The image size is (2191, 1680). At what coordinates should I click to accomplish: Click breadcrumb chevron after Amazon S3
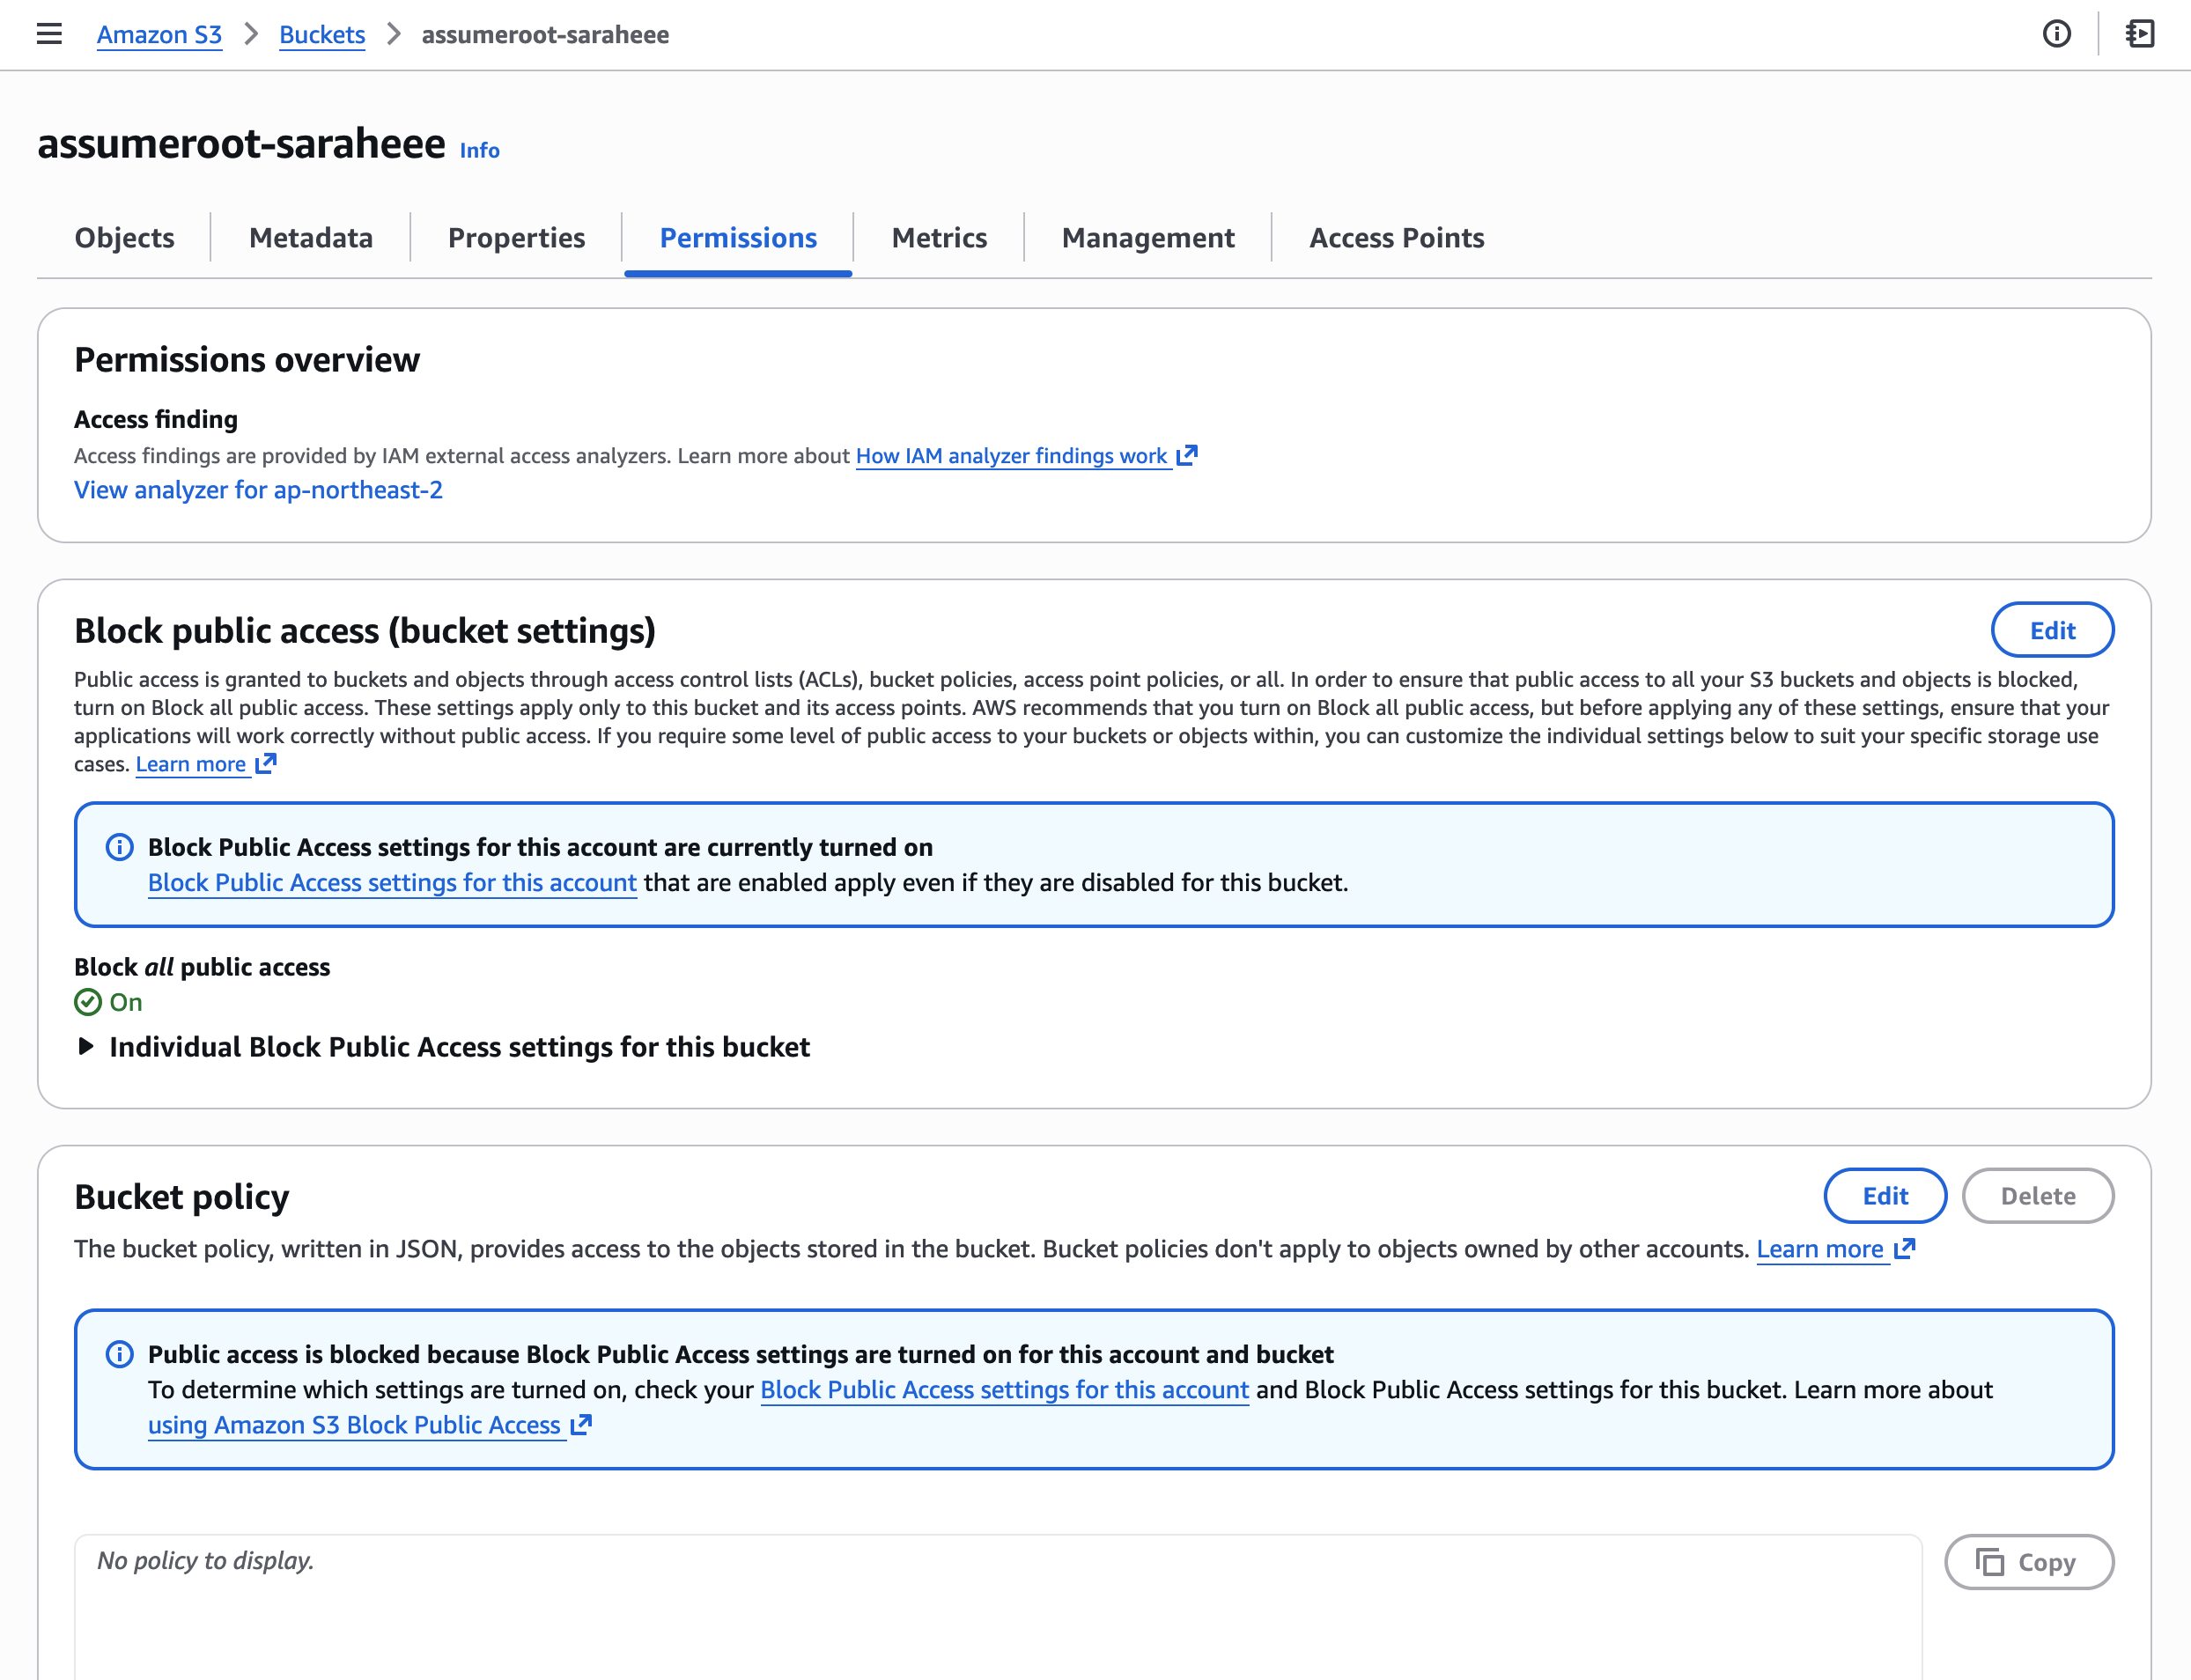click(251, 34)
